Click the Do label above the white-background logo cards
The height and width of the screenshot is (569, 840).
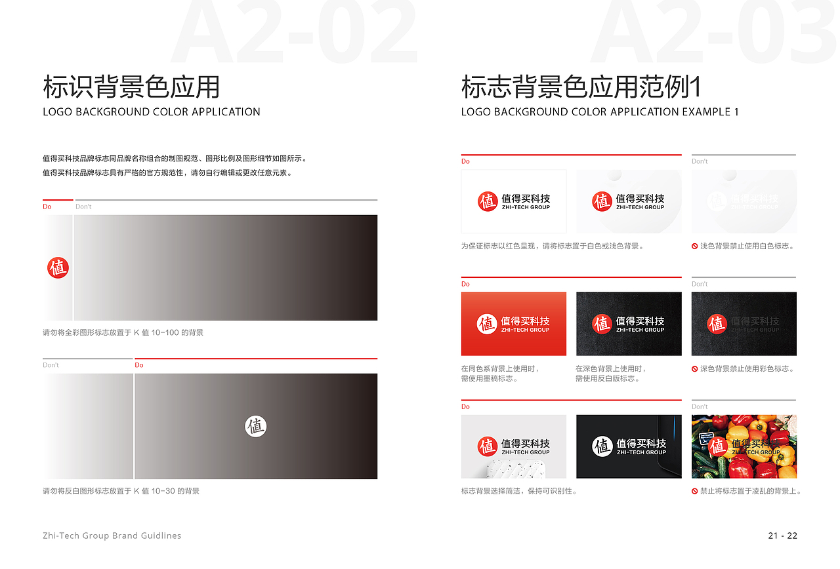point(466,161)
